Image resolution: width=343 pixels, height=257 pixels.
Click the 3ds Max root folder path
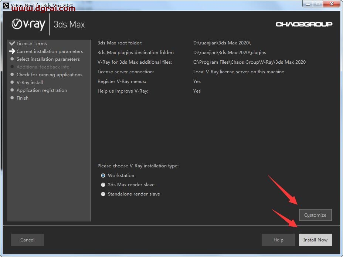[x=222, y=43]
